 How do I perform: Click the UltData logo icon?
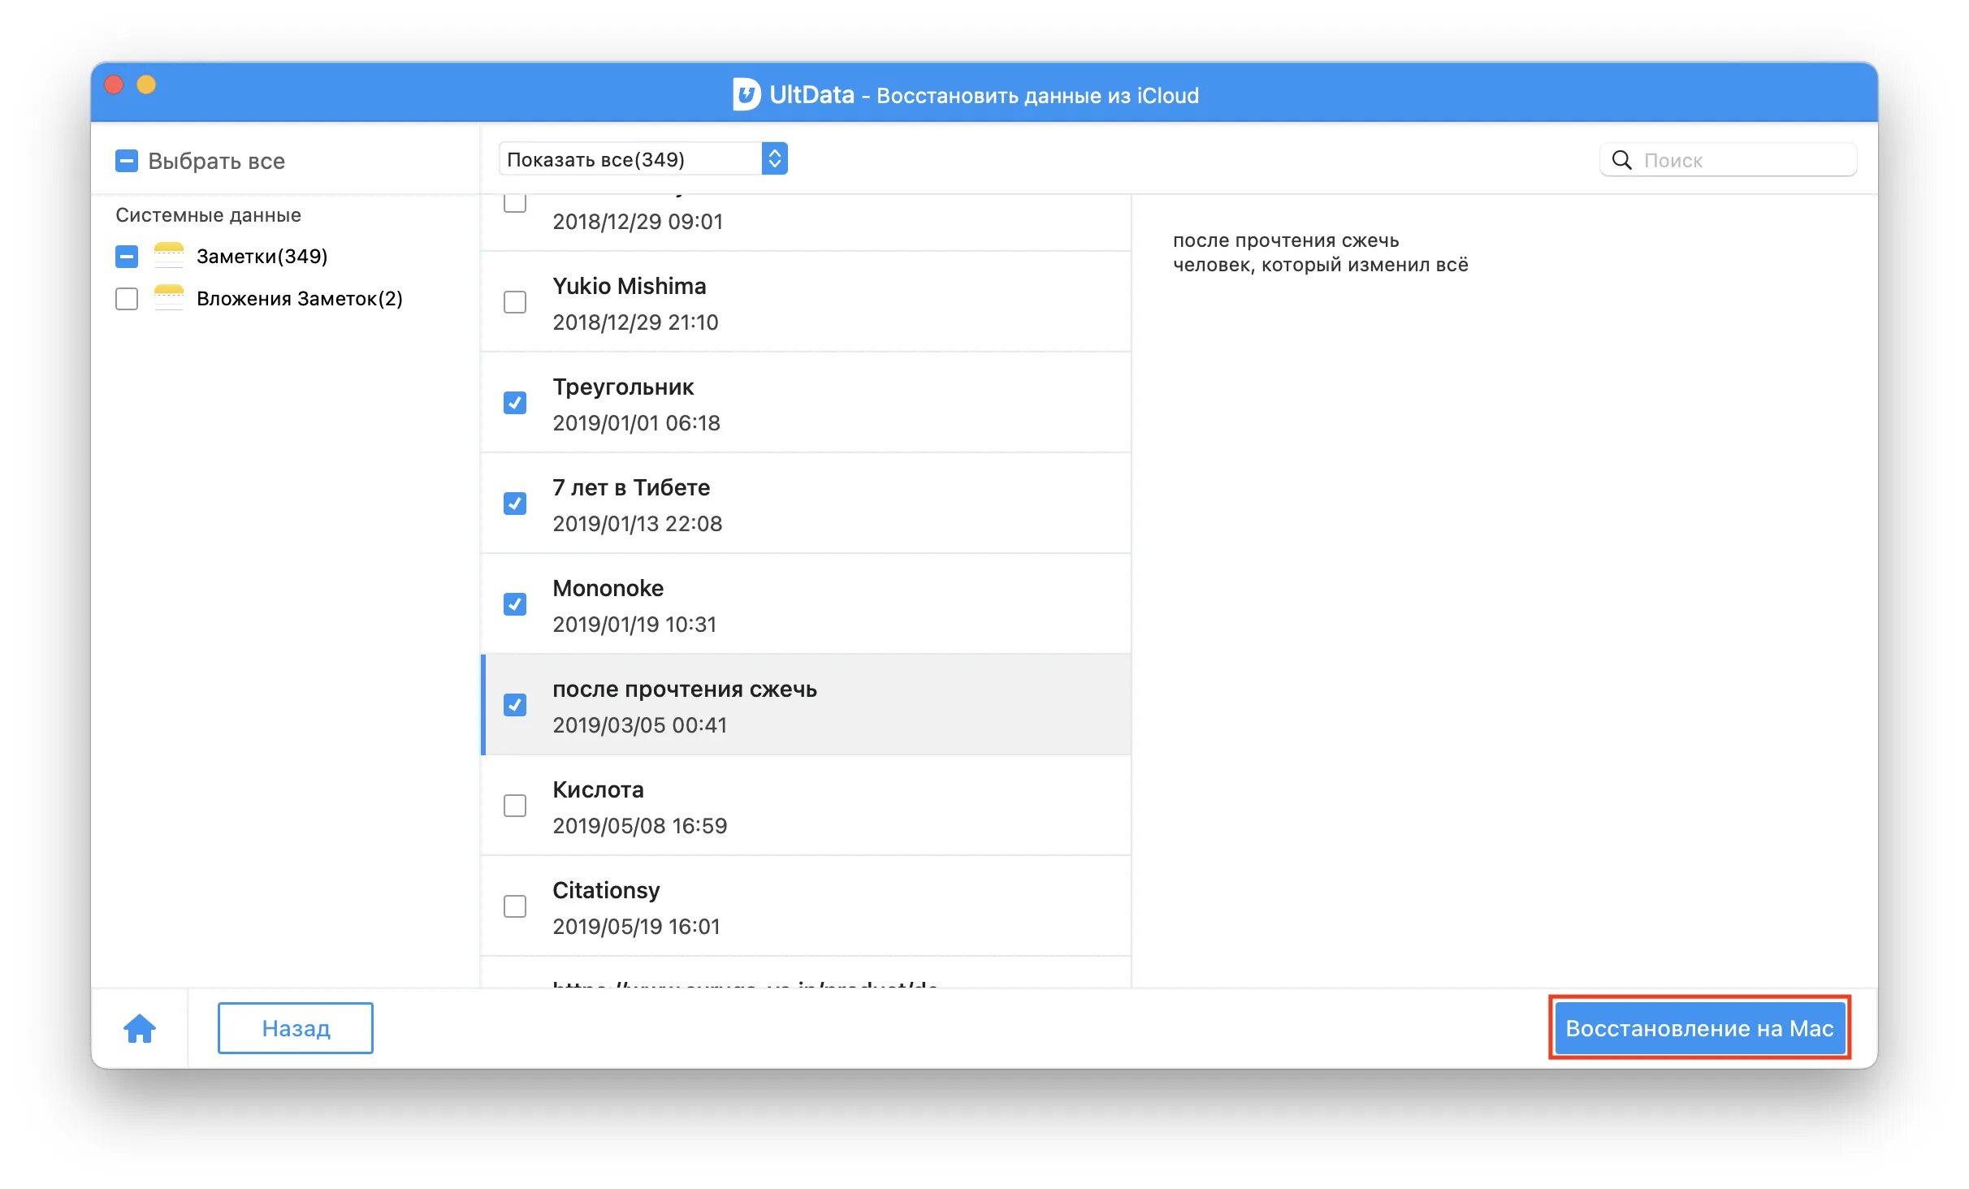tap(746, 94)
